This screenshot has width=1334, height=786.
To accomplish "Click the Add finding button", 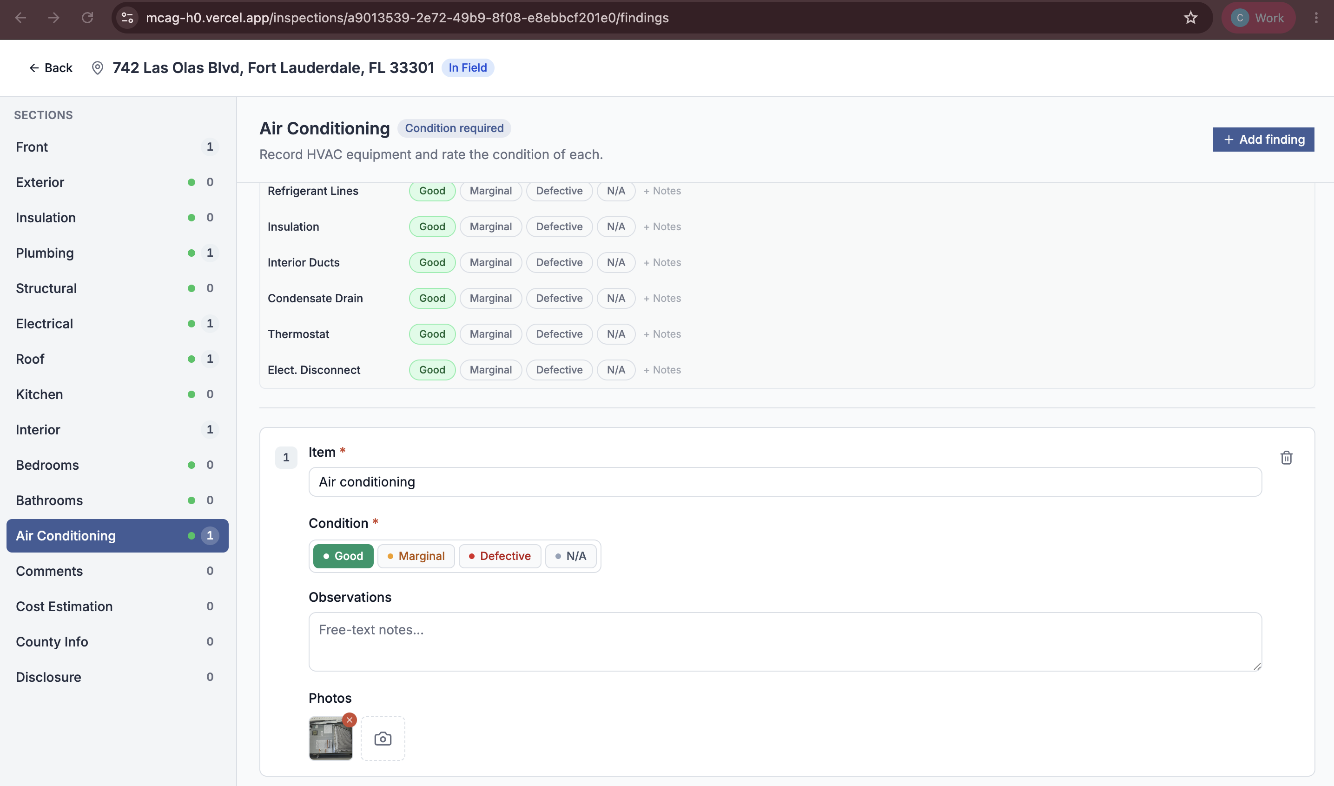I will pyautogui.click(x=1263, y=140).
